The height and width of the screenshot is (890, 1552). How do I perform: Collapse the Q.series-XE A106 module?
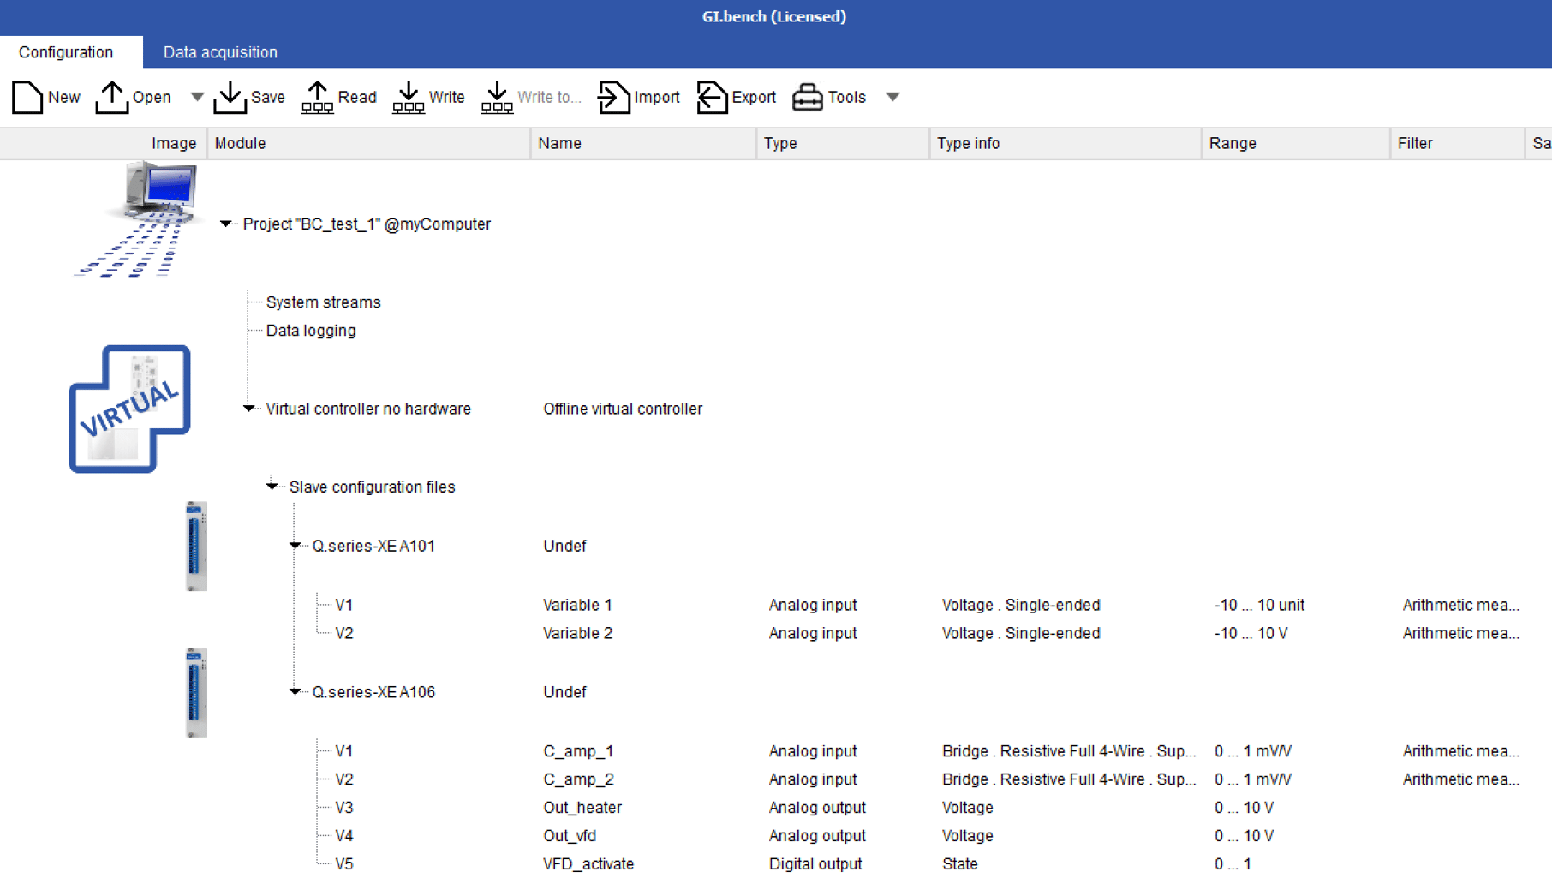[x=295, y=692]
